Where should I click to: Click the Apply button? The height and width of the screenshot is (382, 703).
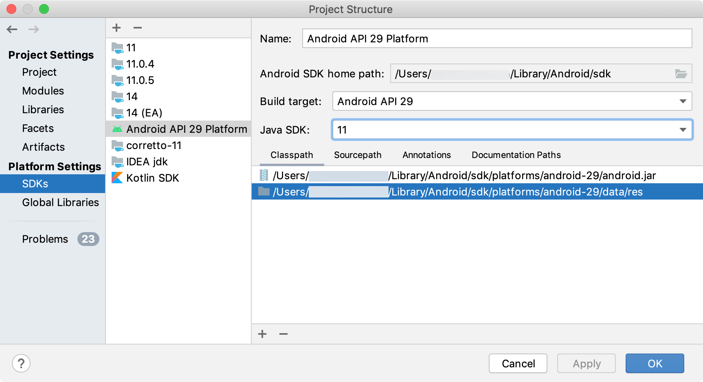click(586, 363)
